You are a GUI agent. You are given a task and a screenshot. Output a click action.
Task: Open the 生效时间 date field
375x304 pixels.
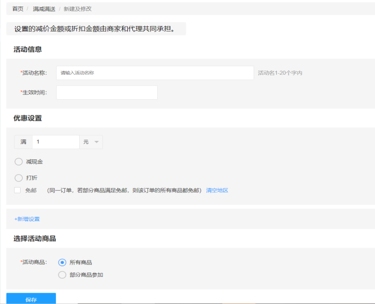click(x=107, y=92)
